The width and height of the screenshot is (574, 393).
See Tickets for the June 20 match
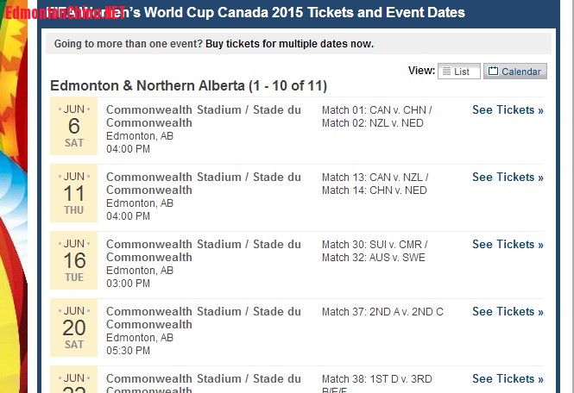point(508,312)
